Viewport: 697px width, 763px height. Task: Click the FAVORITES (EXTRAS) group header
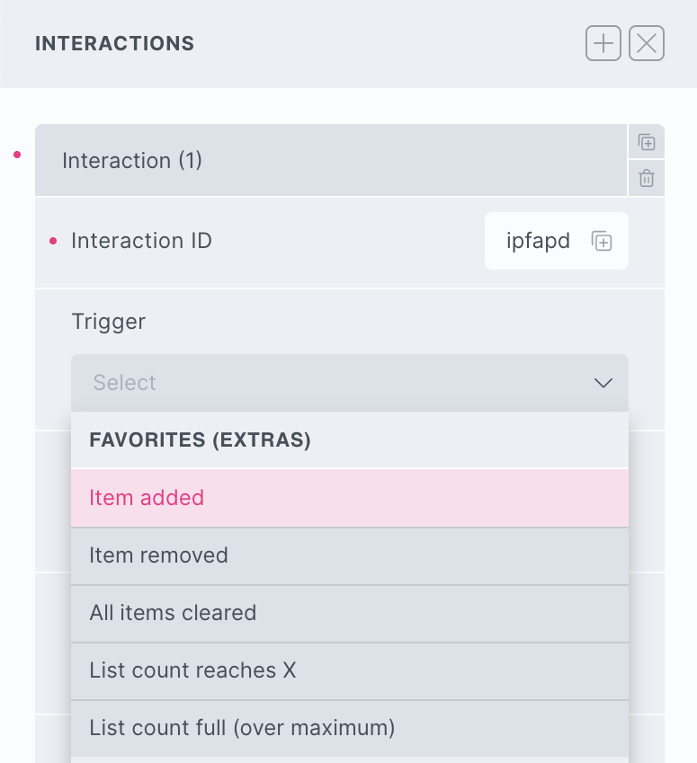200,440
